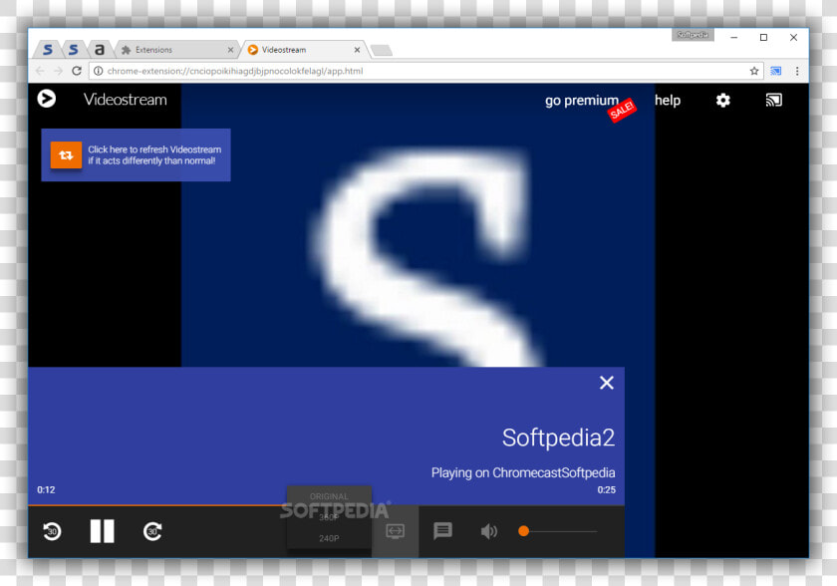Select 240P quality option
This screenshot has width=837, height=586.
[329, 538]
